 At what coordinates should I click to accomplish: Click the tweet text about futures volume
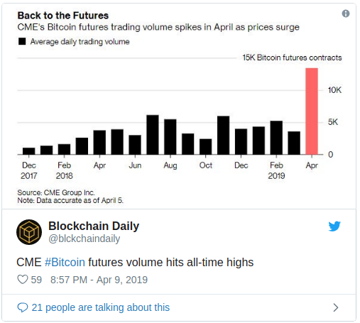click(135, 262)
